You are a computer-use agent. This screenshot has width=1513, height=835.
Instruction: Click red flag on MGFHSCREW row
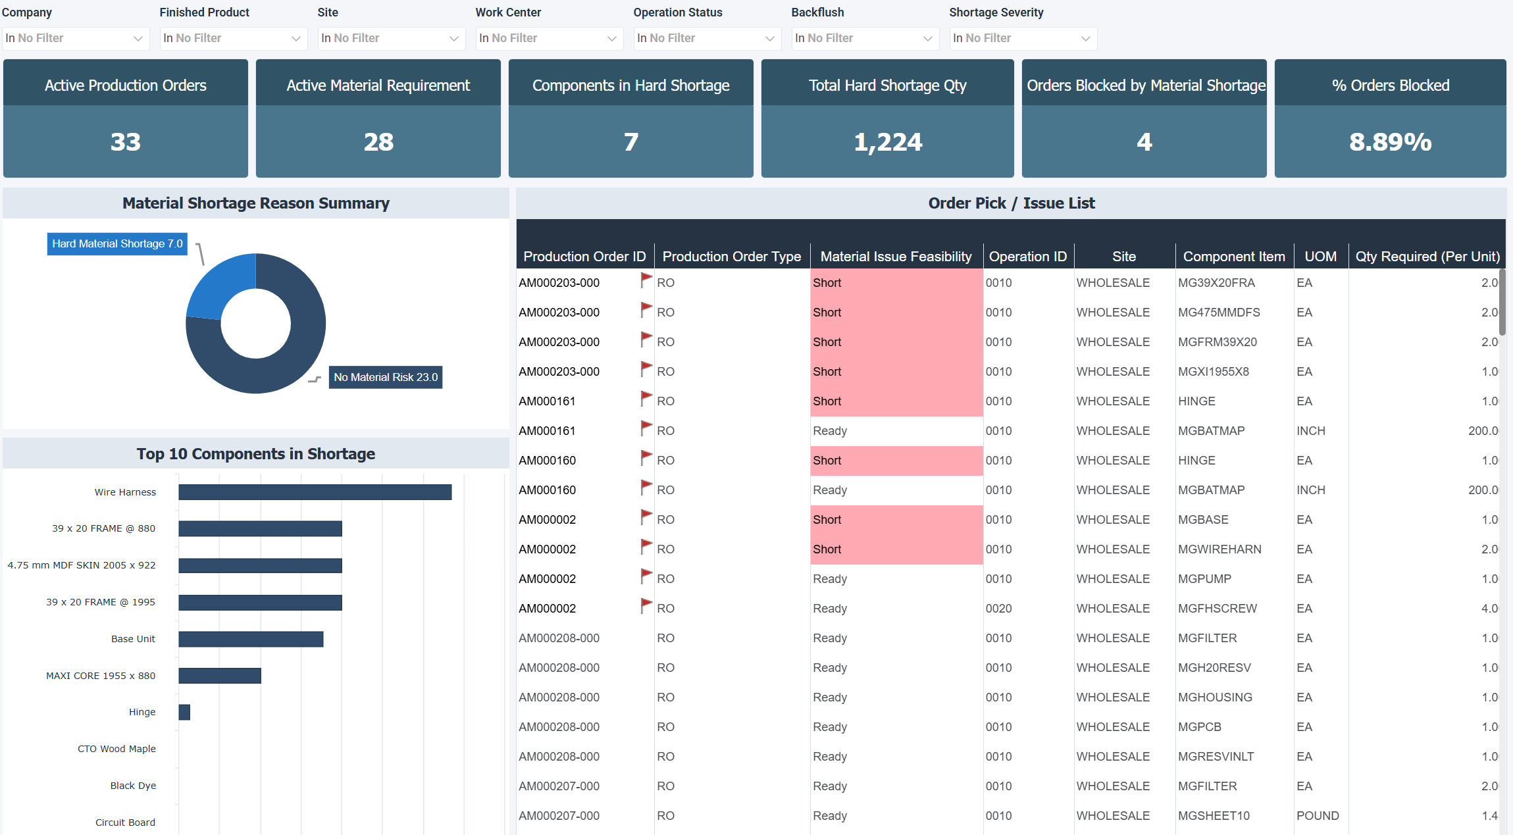click(x=646, y=606)
